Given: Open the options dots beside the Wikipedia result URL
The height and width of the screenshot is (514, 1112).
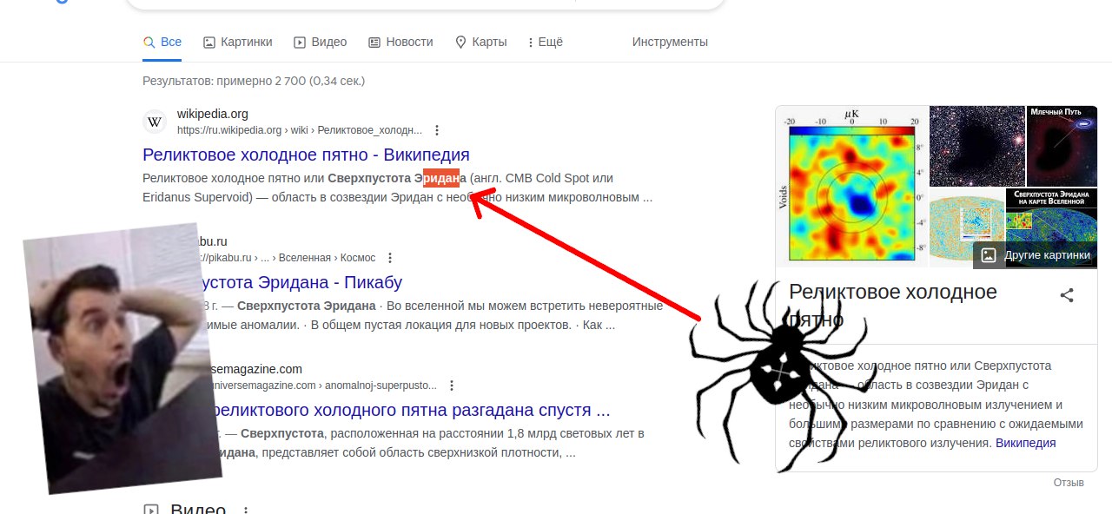Looking at the screenshot, I should [x=437, y=130].
